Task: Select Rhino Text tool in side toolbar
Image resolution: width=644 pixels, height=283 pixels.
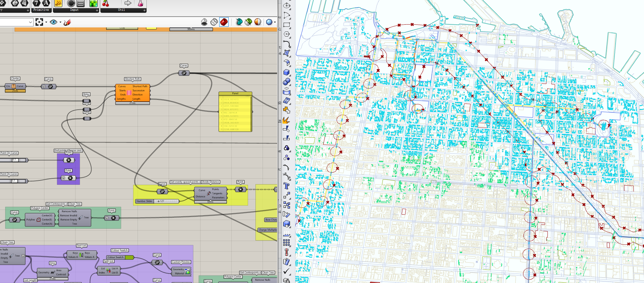Action: point(286,186)
